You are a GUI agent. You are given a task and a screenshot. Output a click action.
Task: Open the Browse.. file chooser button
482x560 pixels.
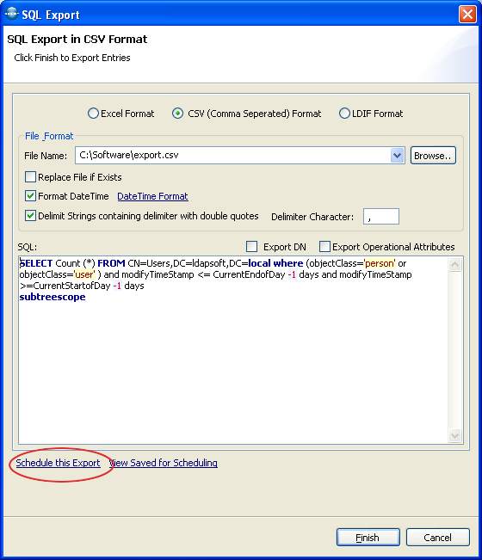point(433,156)
